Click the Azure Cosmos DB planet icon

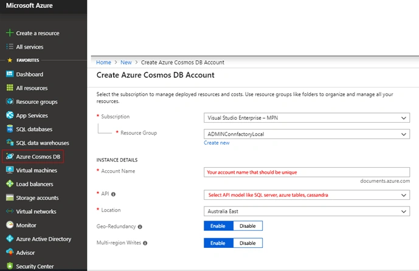point(10,156)
